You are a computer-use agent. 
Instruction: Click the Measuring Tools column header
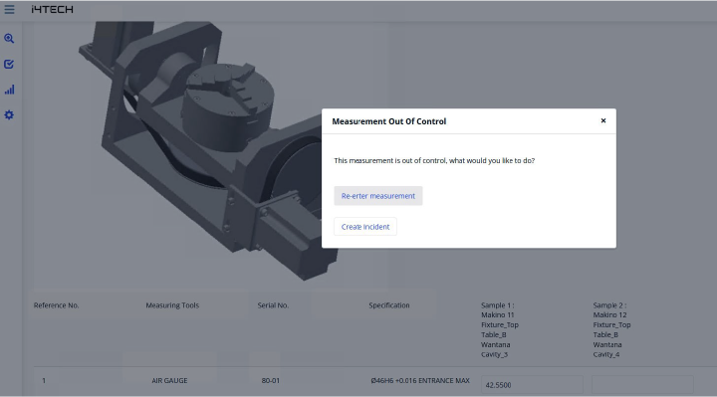(x=172, y=305)
